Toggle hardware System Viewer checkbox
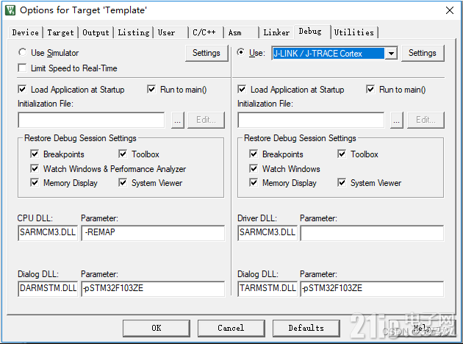 [342, 182]
